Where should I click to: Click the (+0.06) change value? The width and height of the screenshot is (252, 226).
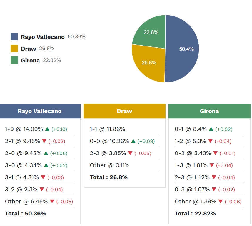tap(59, 153)
